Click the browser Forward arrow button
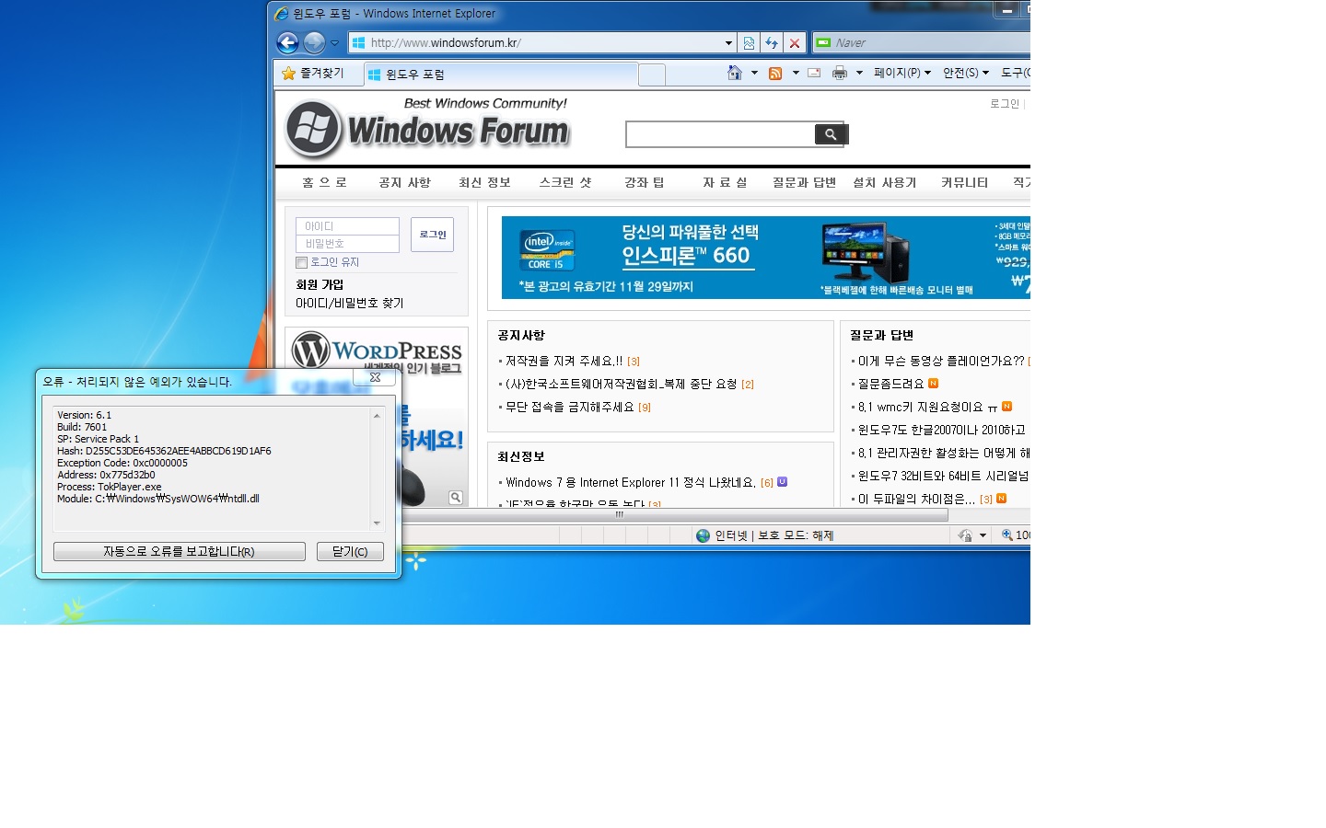The height and width of the screenshot is (828, 1326). [314, 42]
